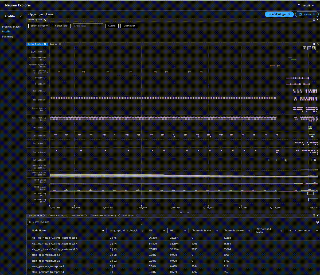Open the MFU column filter
The height and width of the screenshot is (275, 320).
click(163, 231)
